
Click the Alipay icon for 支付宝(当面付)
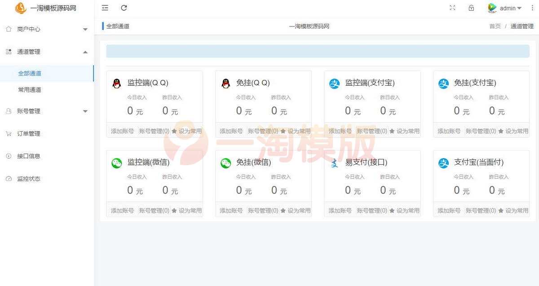pos(443,163)
